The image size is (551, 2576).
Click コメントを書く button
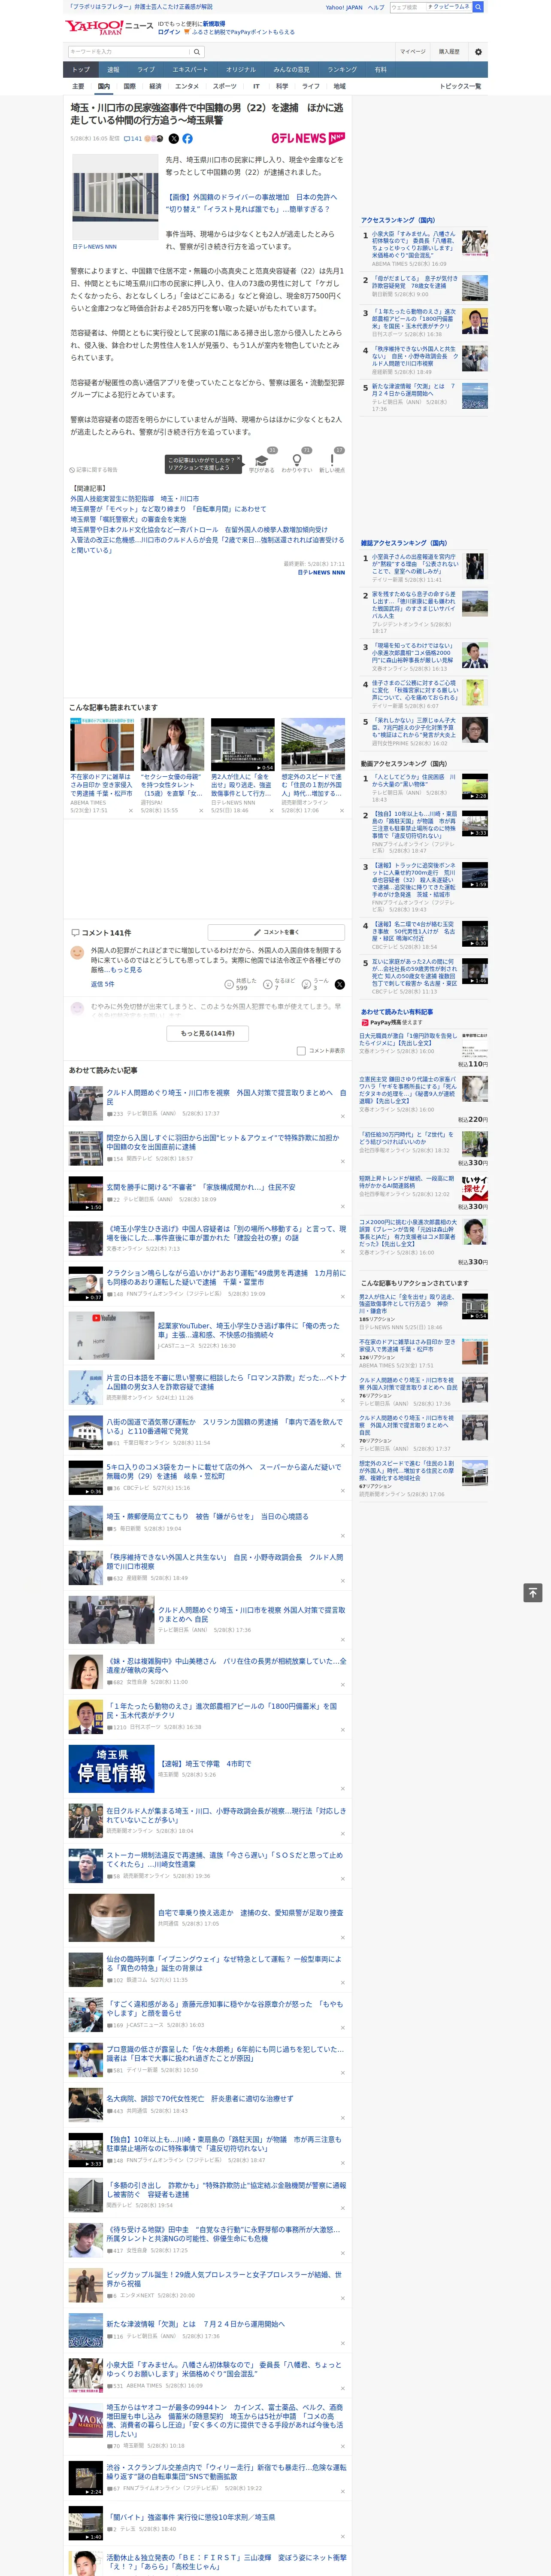coord(276,932)
